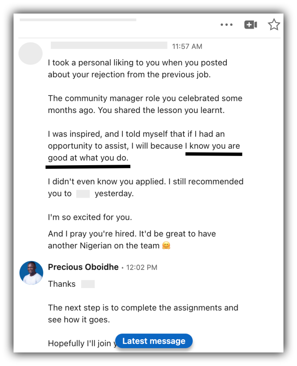Open Precious Oboidhe's profile via their name
Viewport: 297px width, 366px height.
pos(83,267)
